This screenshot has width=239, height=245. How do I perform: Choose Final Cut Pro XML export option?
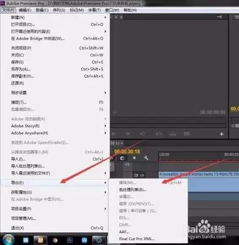137,239
